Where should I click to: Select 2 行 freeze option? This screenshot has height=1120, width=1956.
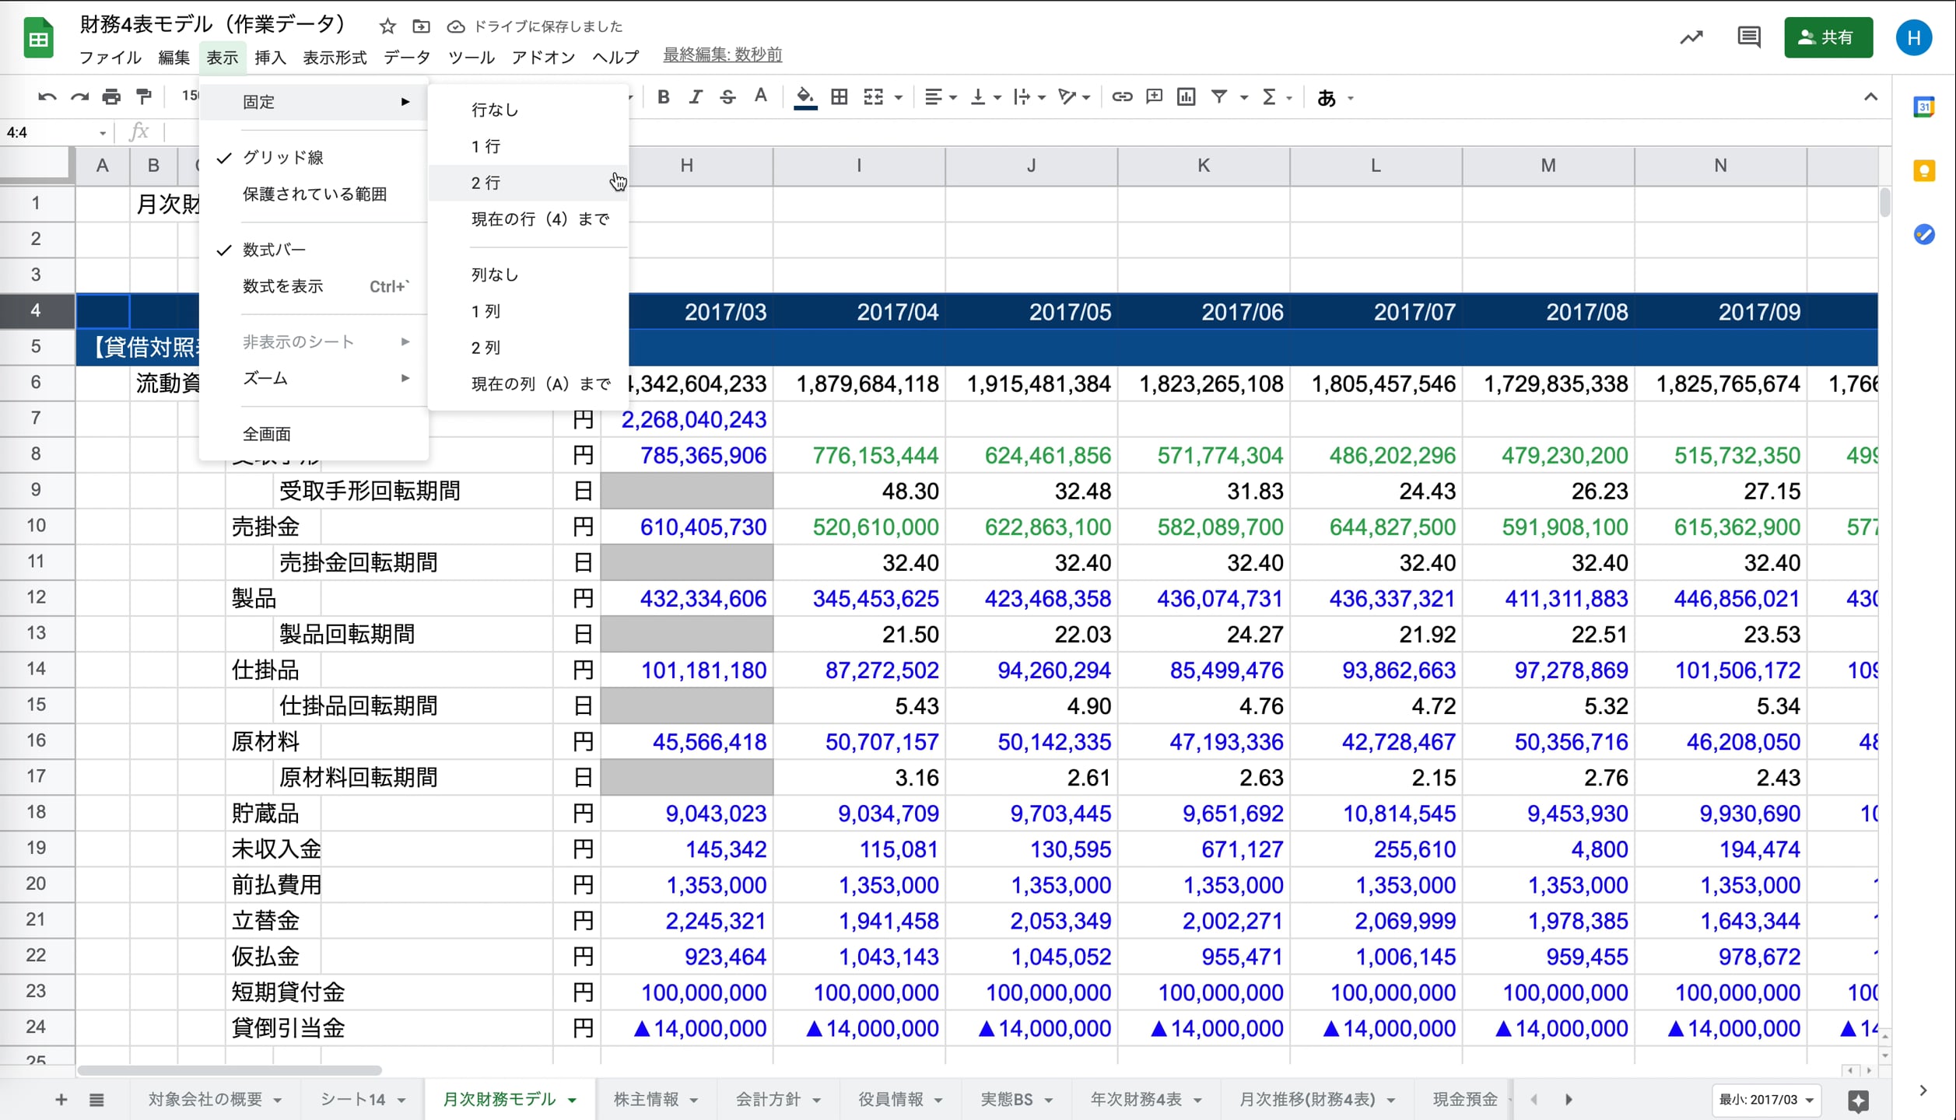(x=486, y=183)
